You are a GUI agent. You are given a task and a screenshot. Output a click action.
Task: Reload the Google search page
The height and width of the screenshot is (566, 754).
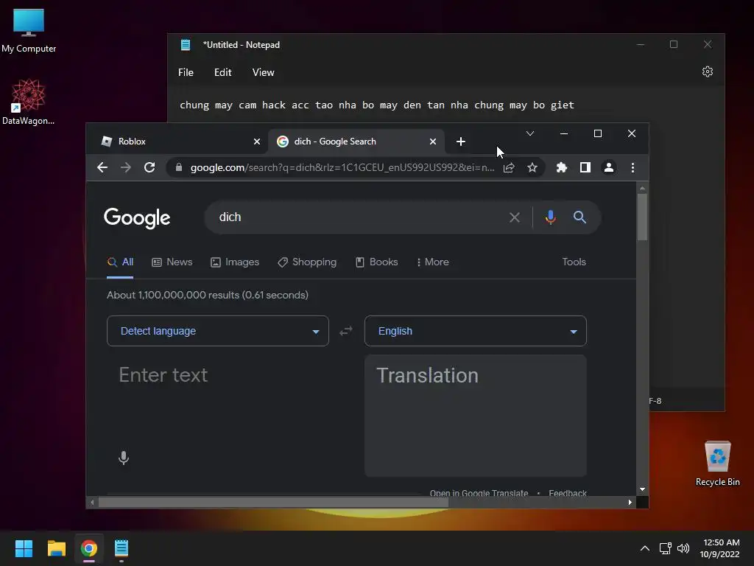(x=149, y=167)
